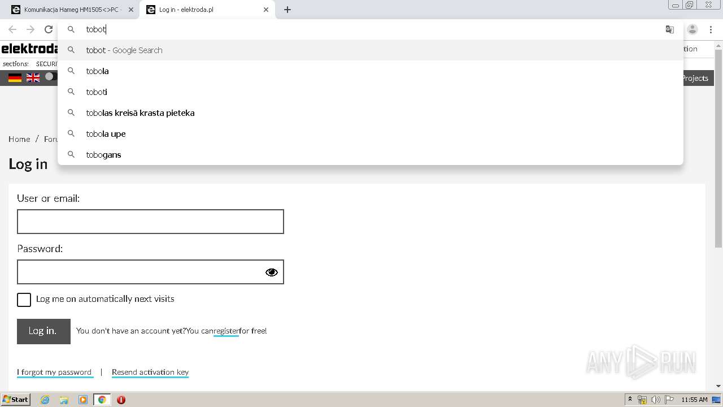
Task: Go to Home breadcrumb
Action: [x=19, y=139]
